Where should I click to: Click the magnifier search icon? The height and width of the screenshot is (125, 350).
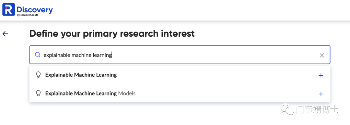38,55
